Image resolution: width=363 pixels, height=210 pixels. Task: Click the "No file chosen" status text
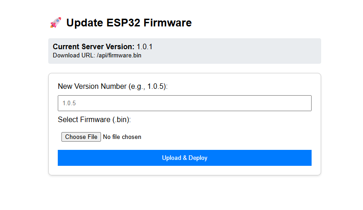122,137
